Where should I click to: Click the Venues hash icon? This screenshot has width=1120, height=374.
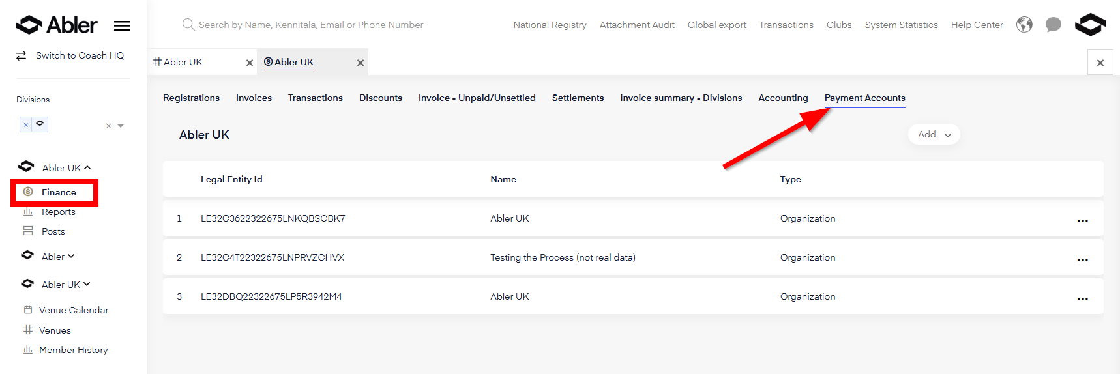[x=28, y=330]
